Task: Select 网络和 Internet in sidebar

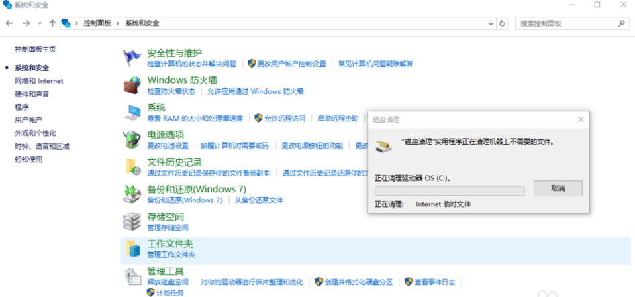Action: click(40, 81)
